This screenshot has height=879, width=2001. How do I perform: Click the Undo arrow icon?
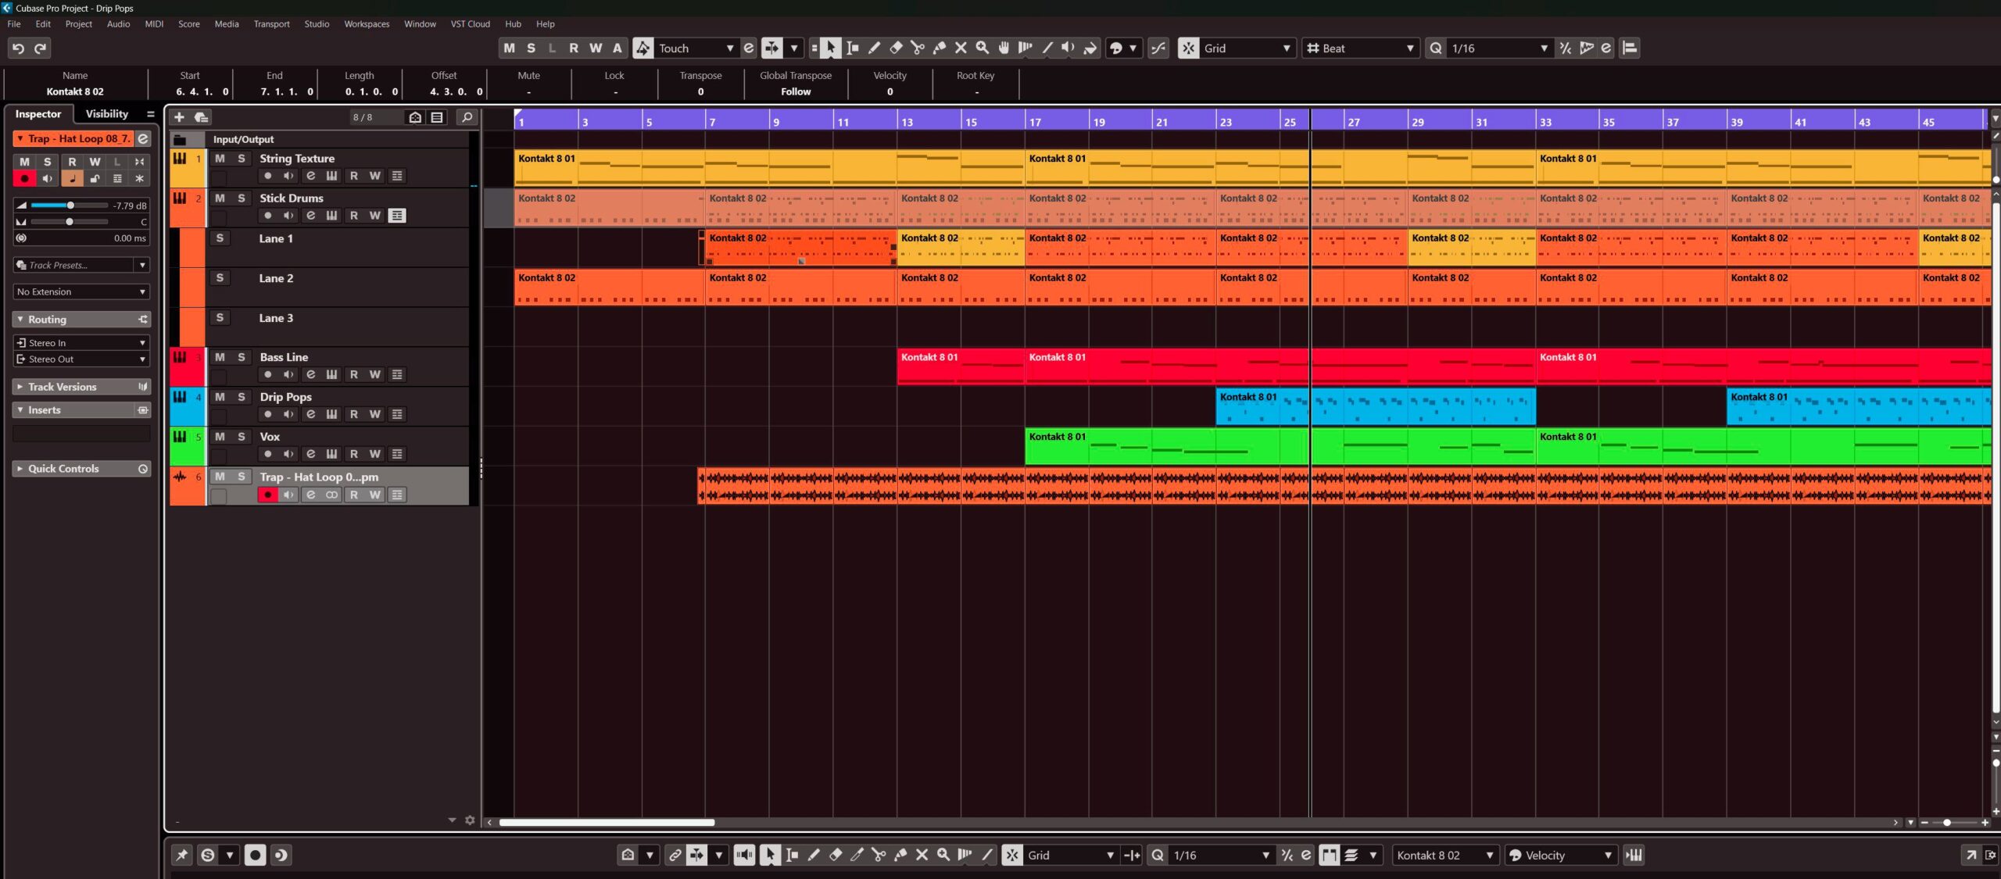[18, 48]
